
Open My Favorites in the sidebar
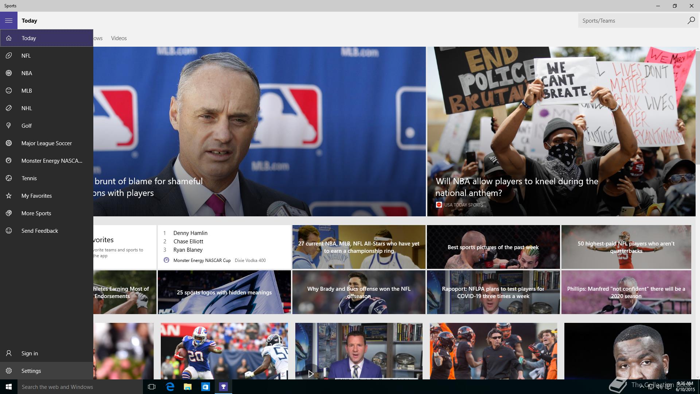click(x=47, y=196)
